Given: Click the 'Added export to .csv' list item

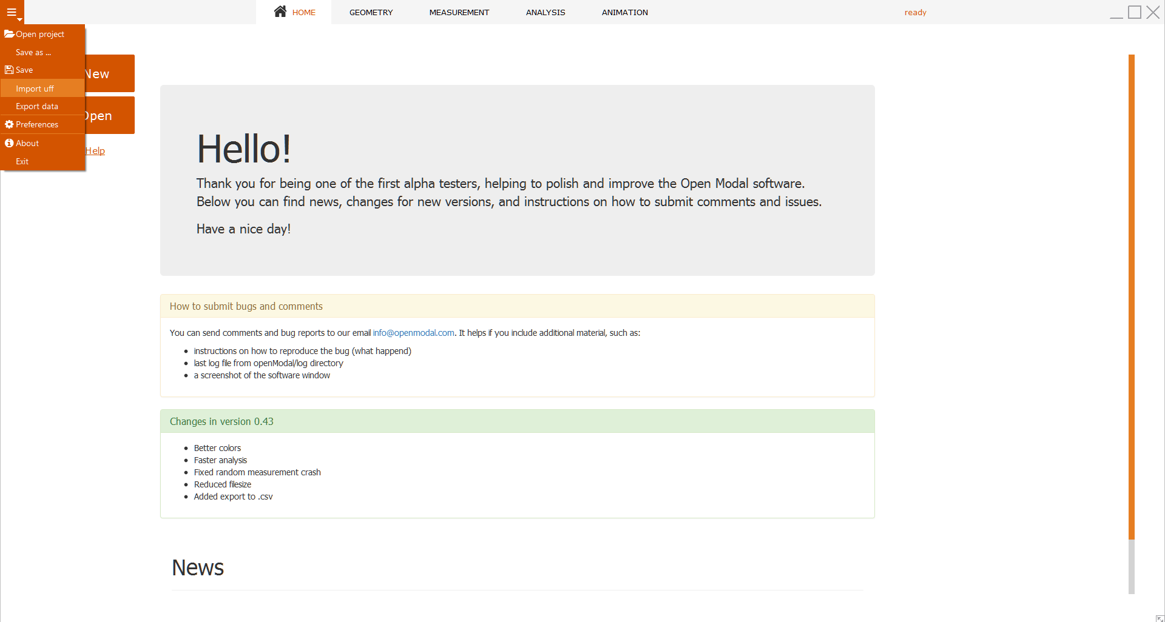Looking at the screenshot, I should pos(233,497).
